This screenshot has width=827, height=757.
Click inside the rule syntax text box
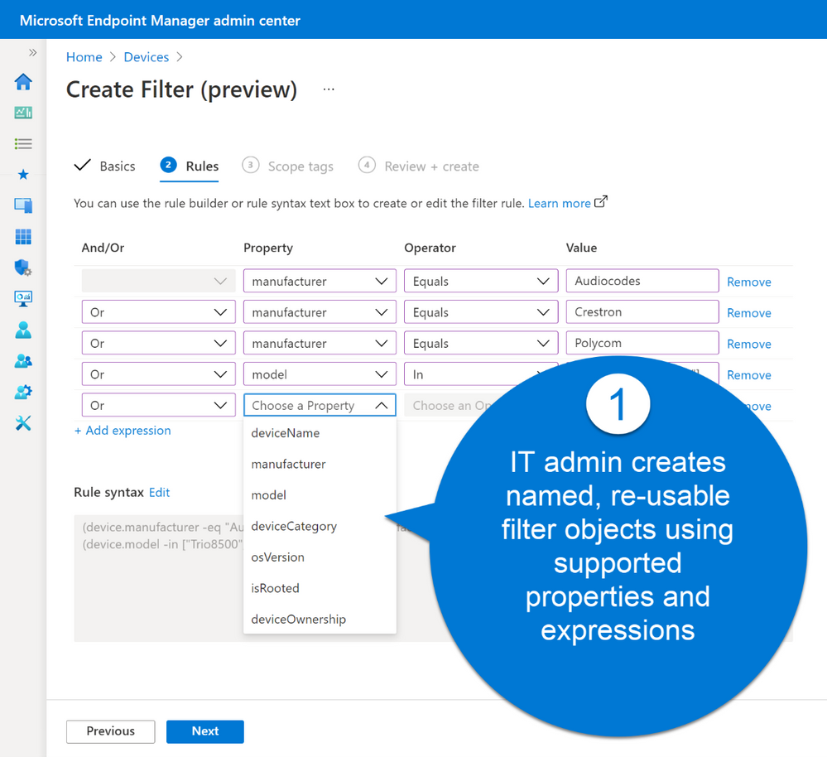[x=158, y=578]
